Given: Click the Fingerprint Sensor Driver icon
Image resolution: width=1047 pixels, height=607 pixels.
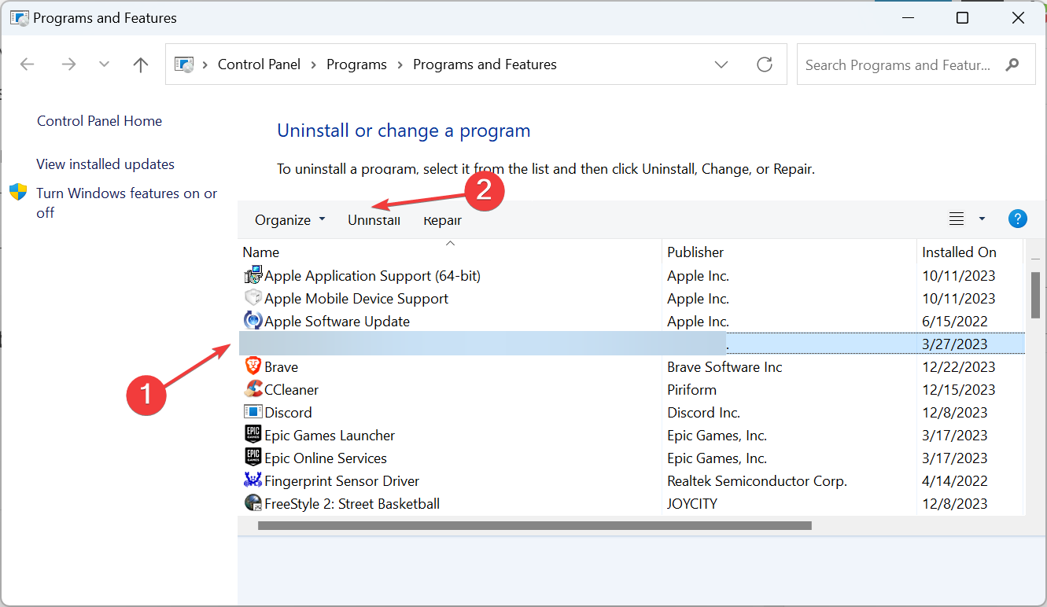Looking at the screenshot, I should (253, 480).
